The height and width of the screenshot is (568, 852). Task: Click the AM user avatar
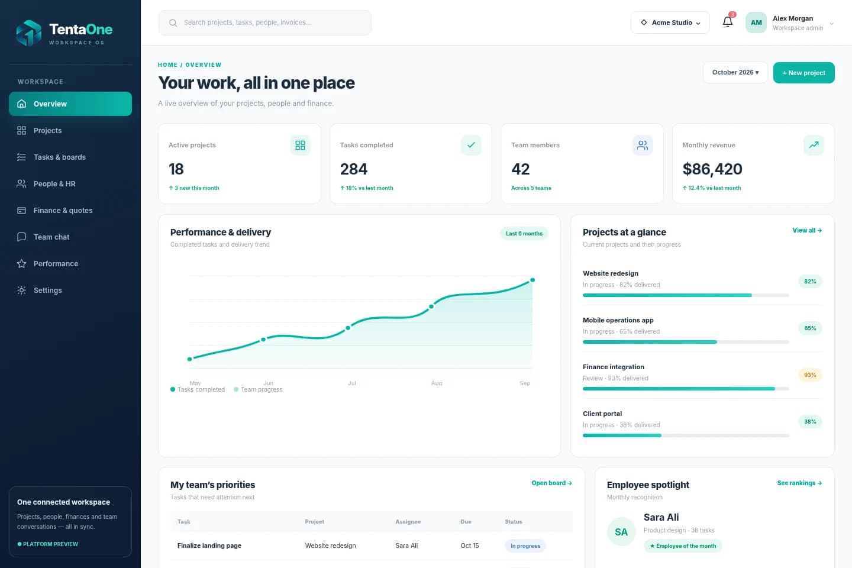(756, 22)
